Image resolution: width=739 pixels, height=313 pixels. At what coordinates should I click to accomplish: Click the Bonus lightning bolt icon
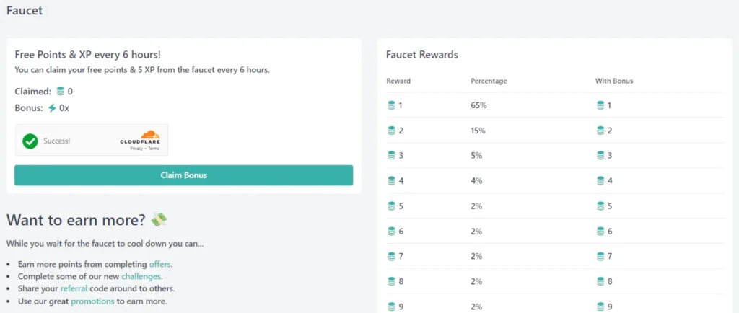[x=52, y=108]
